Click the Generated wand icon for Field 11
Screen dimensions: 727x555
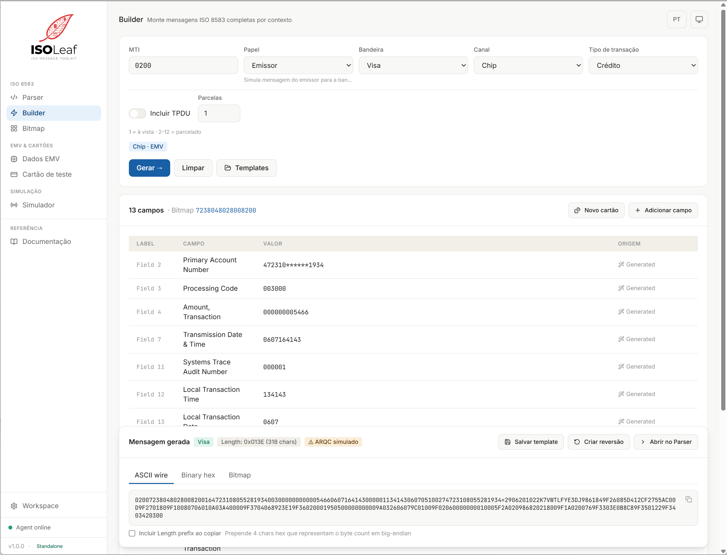coord(621,367)
